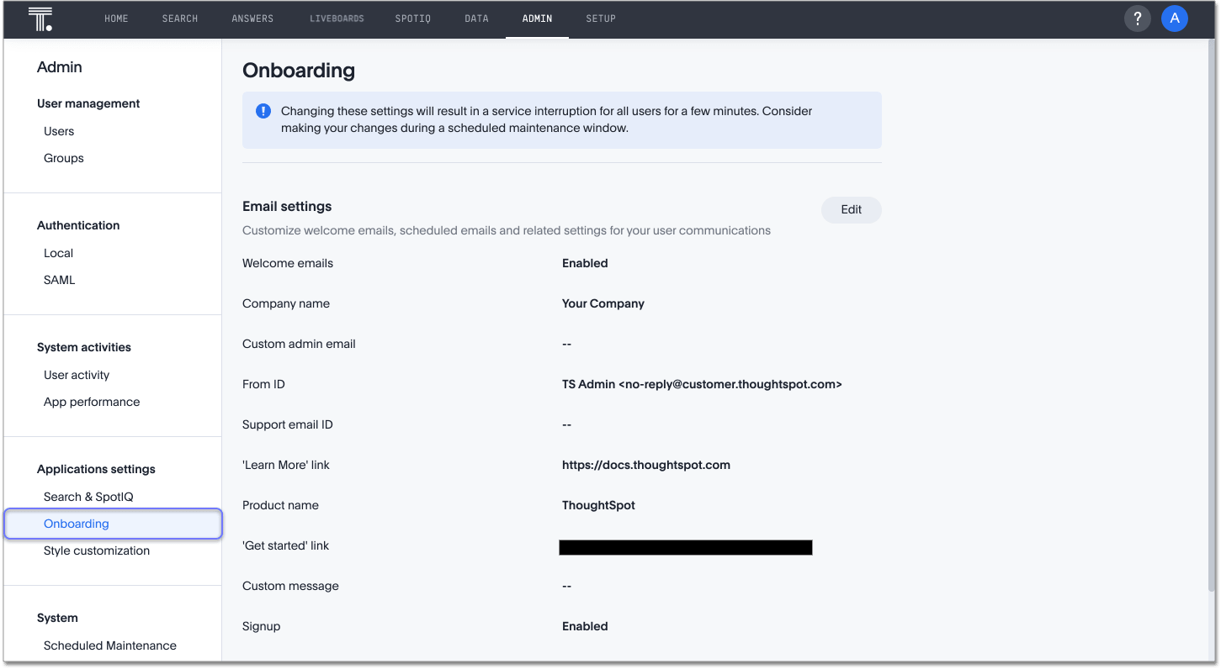The width and height of the screenshot is (1221, 669).
Task: Switch to the LIVEBOARDS tab
Action: click(337, 18)
